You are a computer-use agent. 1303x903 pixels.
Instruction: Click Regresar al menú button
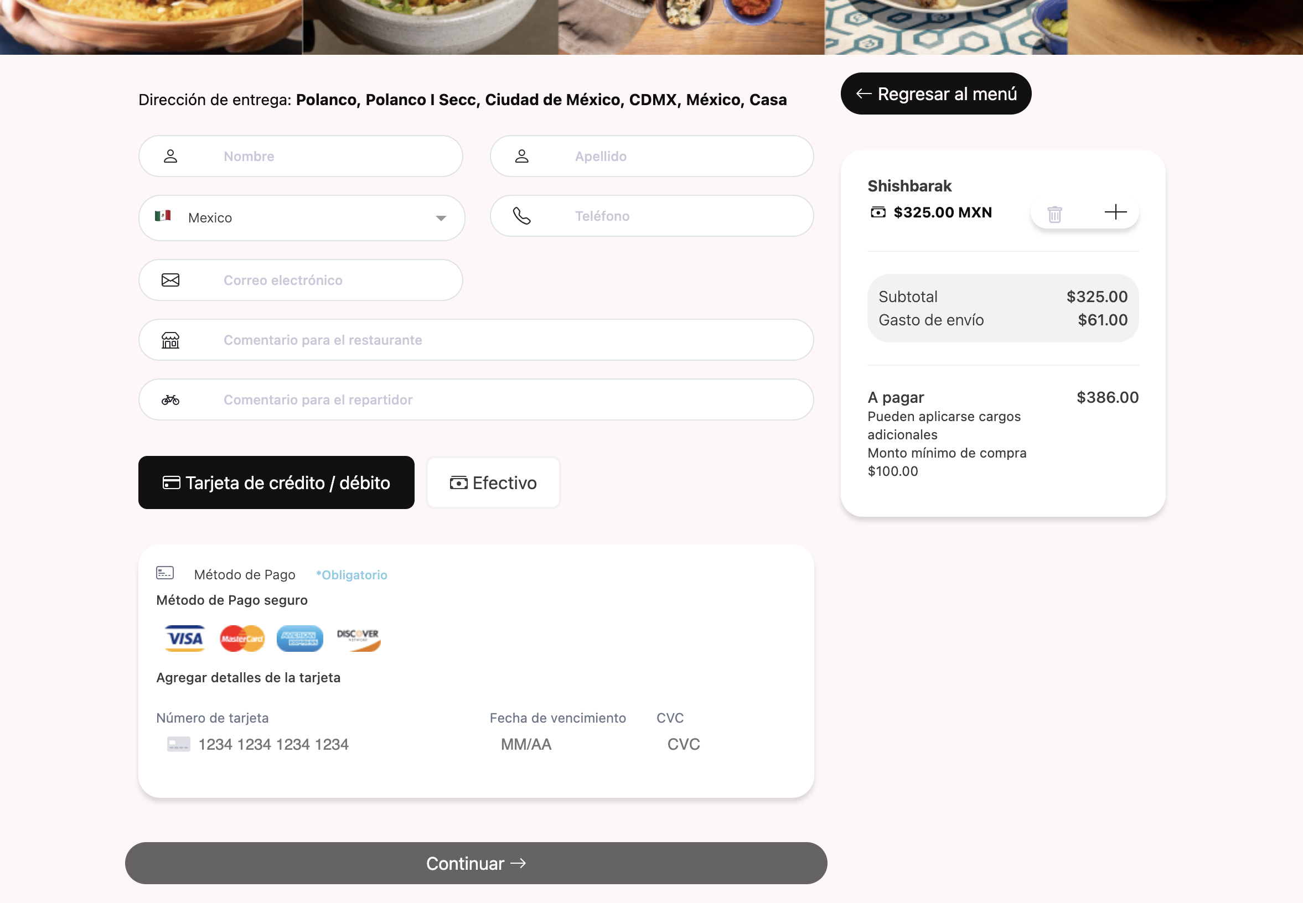[x=935, y=94]
